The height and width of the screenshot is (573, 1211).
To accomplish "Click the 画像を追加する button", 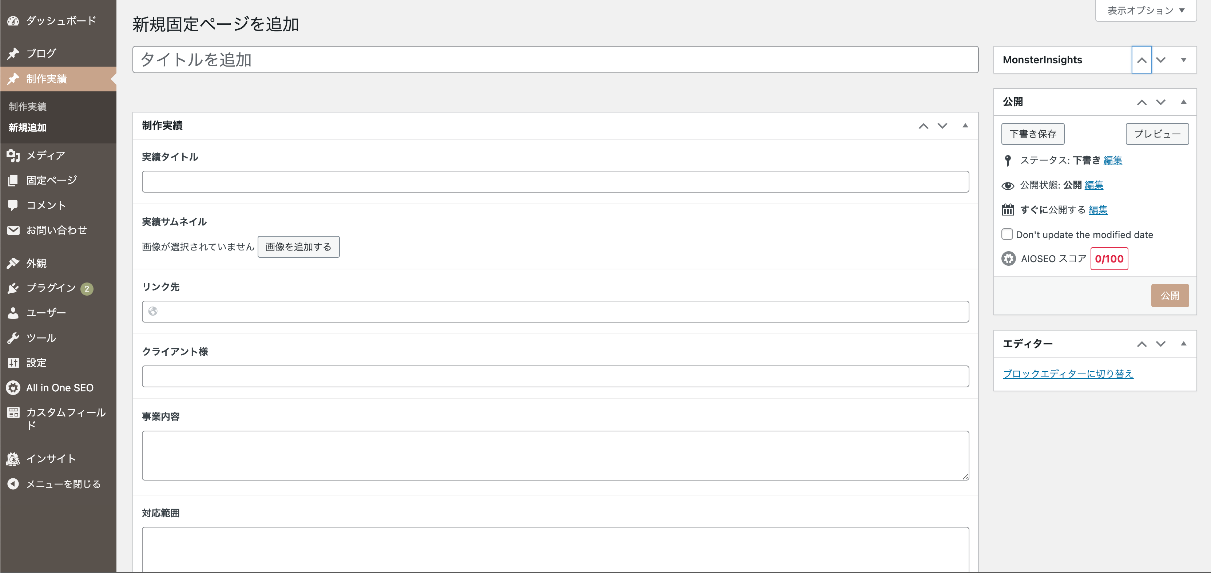I will point(298,247).
